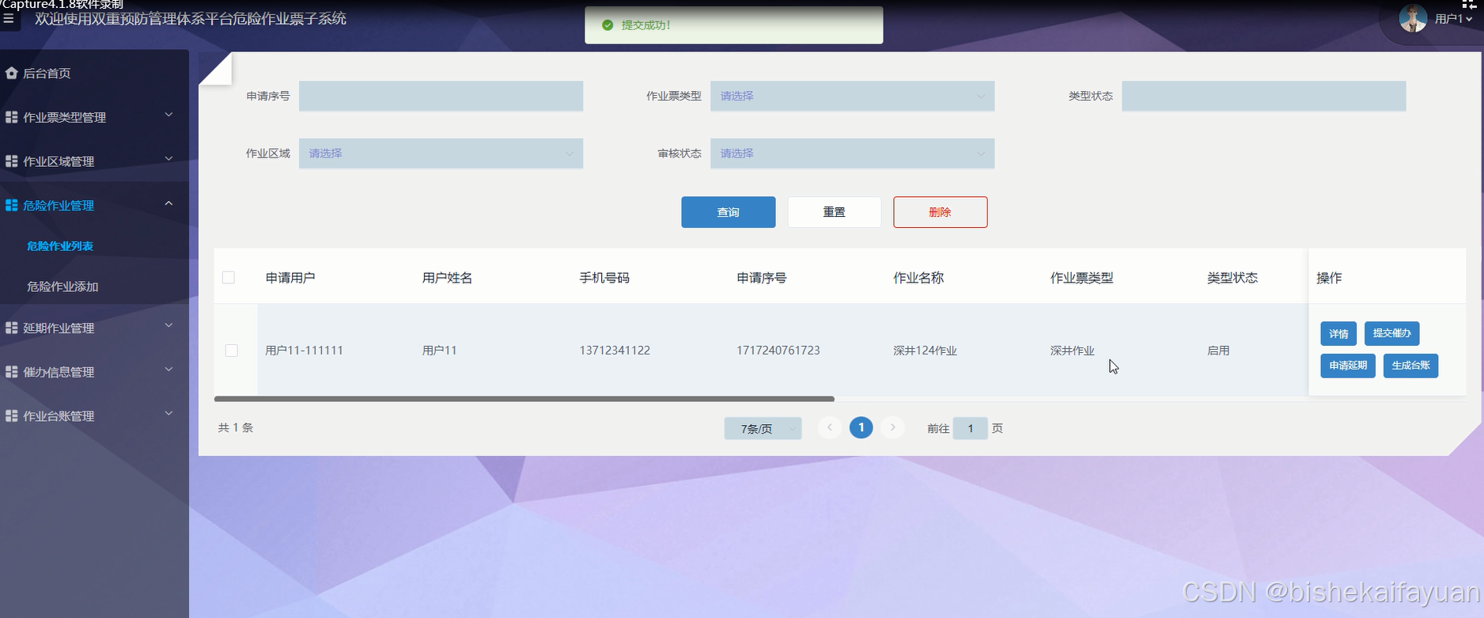
Task: Toggle the hamburger menu icon
Action: click(x=8, y=19)
